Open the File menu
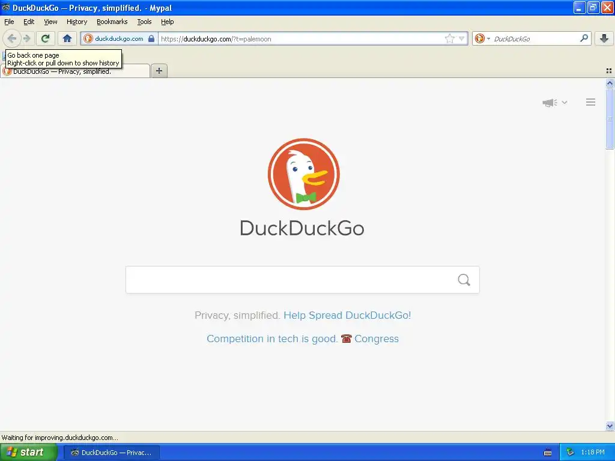Image resolution: width=615 pixels, height=461 pixels. [9, 22]
